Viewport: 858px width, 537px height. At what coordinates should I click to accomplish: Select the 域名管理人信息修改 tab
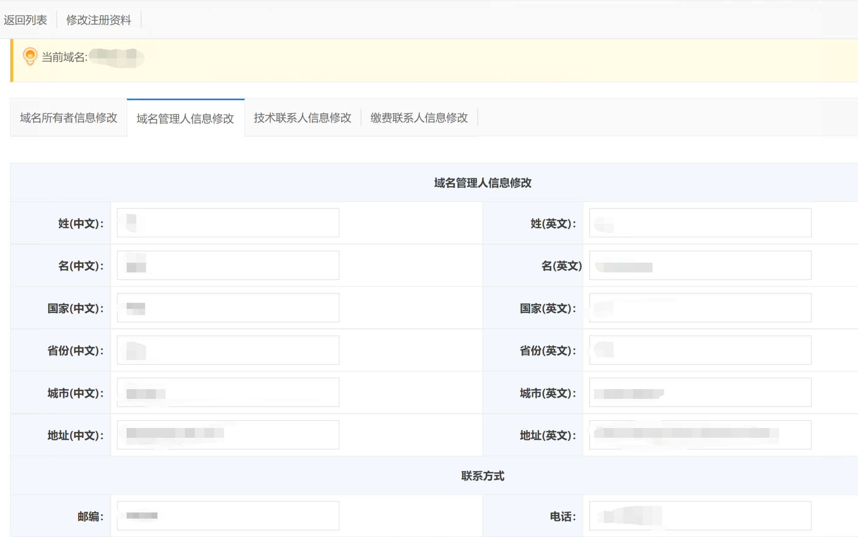(186, 118)
